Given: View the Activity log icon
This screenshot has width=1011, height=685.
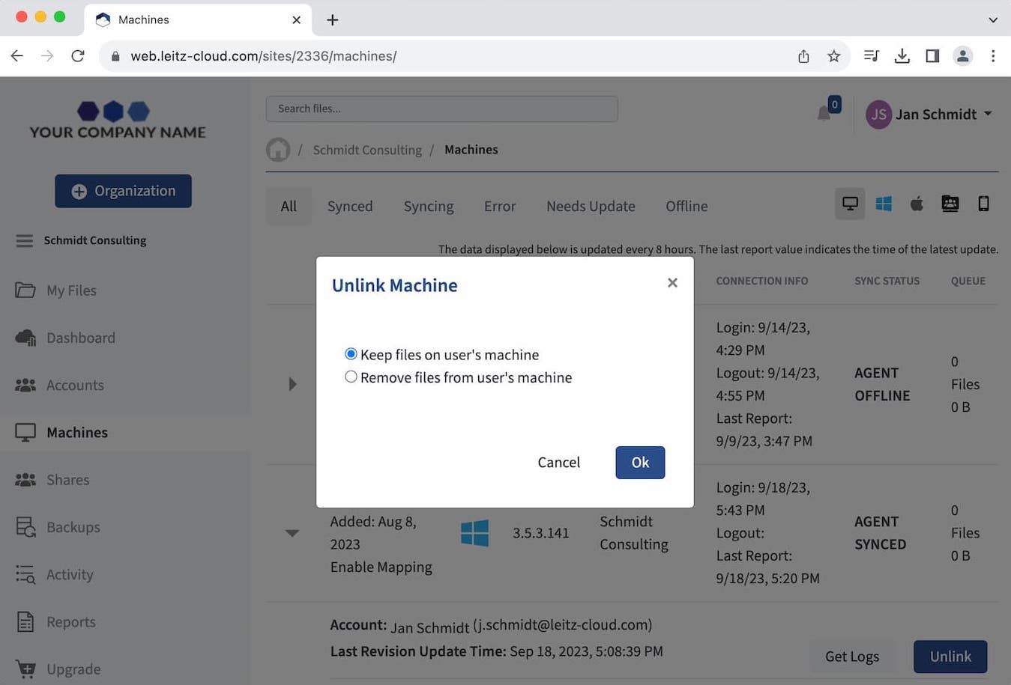Looking at the screenshot, I should [25, 574].
